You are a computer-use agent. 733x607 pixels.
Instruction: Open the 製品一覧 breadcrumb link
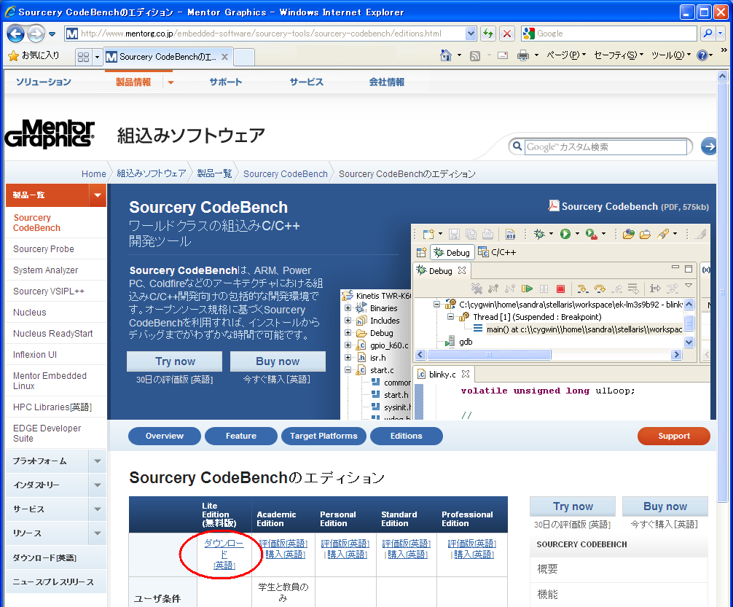click(214, 173)
